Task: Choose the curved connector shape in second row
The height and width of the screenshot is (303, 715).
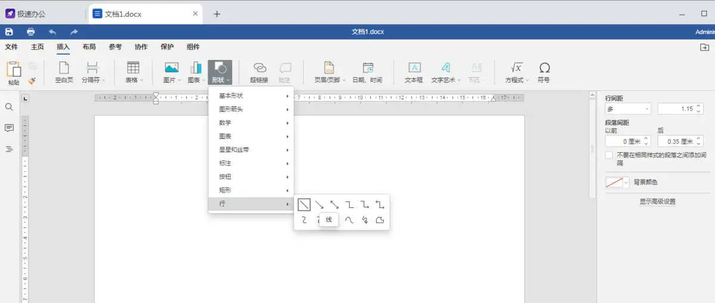Action: pyautogui.click(x=304, y=220)
